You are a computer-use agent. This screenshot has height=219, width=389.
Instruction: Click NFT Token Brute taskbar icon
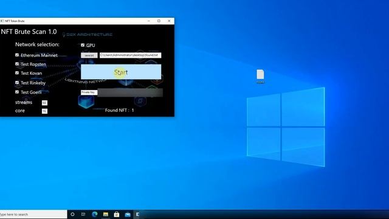point(138,214)
